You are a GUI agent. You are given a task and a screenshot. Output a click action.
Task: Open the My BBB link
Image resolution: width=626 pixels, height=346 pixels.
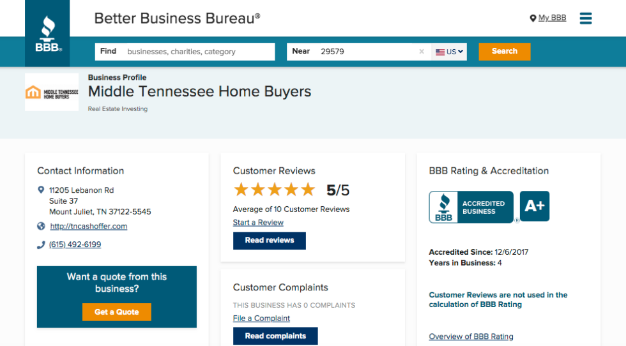pos(552,18)
